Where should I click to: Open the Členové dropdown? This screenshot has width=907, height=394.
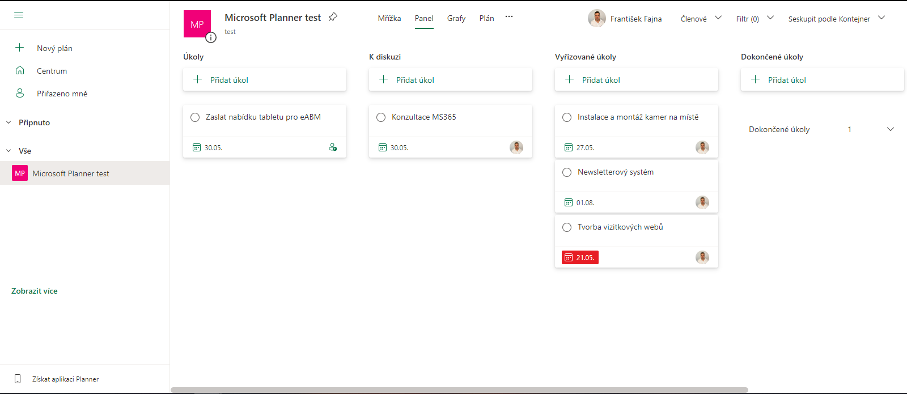pyautogui.click(x=701, y=19)
